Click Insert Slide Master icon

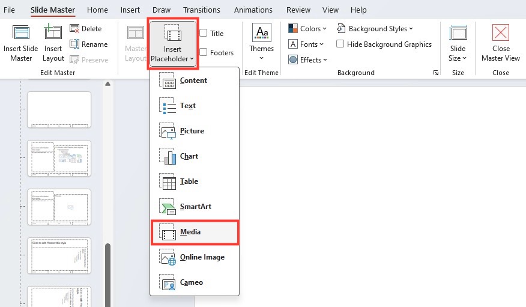tap(21, 33)
